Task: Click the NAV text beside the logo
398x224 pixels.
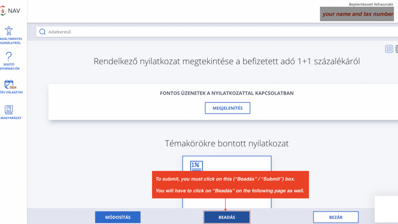Action: pos(14,10)
